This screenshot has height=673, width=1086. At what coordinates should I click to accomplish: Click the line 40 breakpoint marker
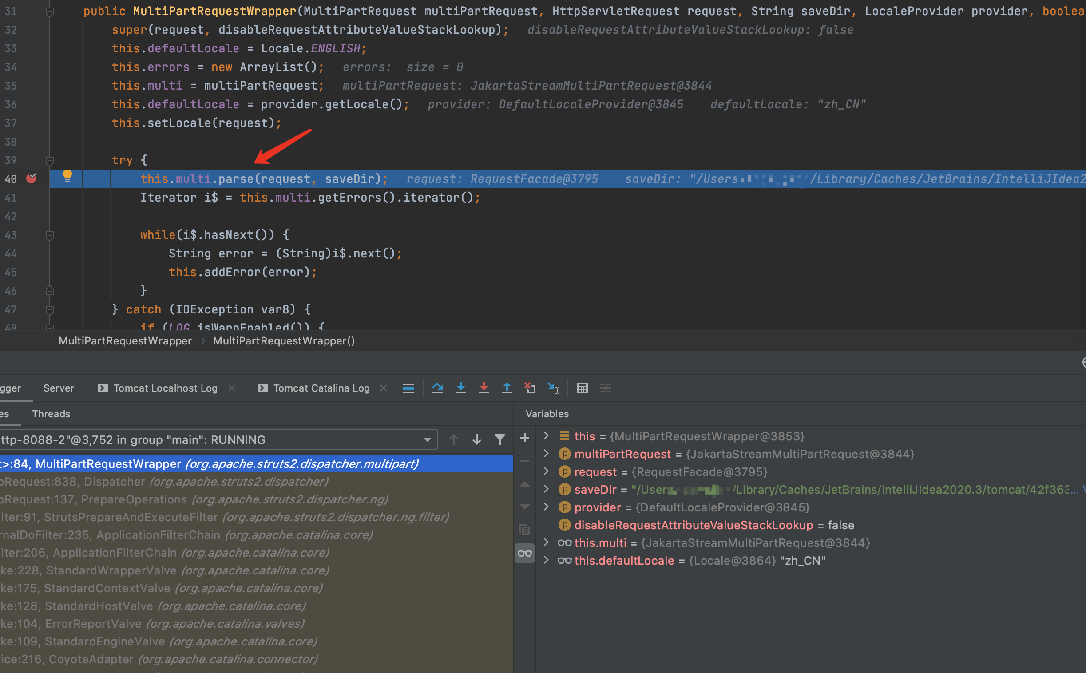[x=32, y=178]
